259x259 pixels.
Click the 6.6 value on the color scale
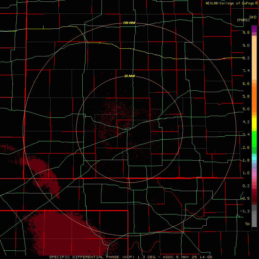[x=246, y=83]
